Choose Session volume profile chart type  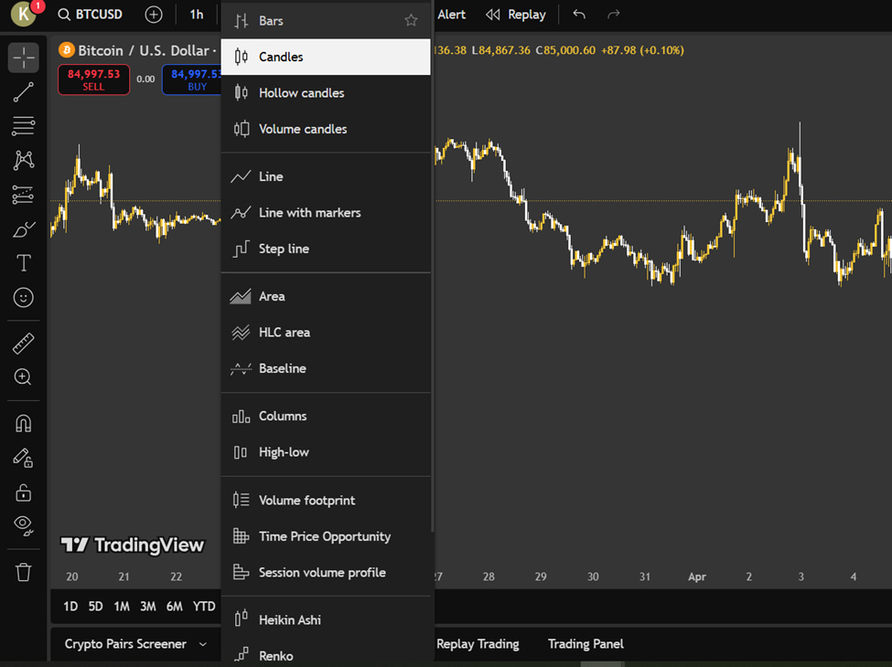click(326, 572)
